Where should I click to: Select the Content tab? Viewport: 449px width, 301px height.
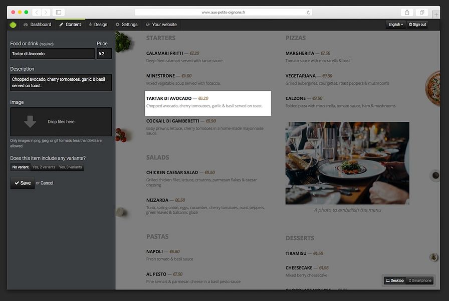70,25
